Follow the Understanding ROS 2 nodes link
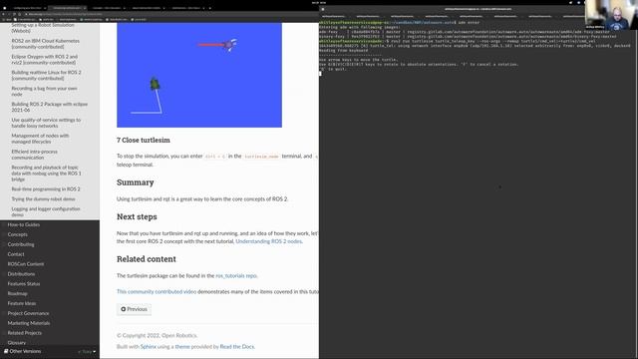This screenshot has width=638, height=359. 268,241
